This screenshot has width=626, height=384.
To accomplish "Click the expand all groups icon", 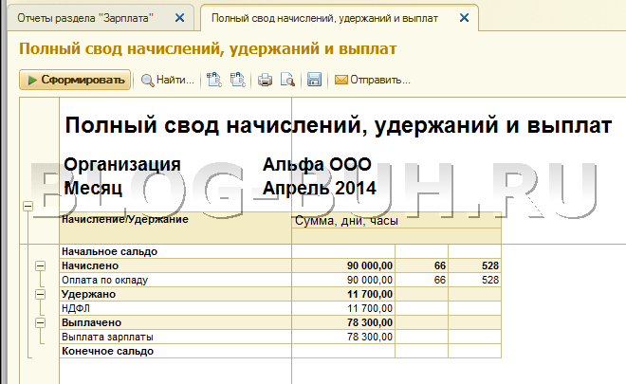I will coord(214,80).
